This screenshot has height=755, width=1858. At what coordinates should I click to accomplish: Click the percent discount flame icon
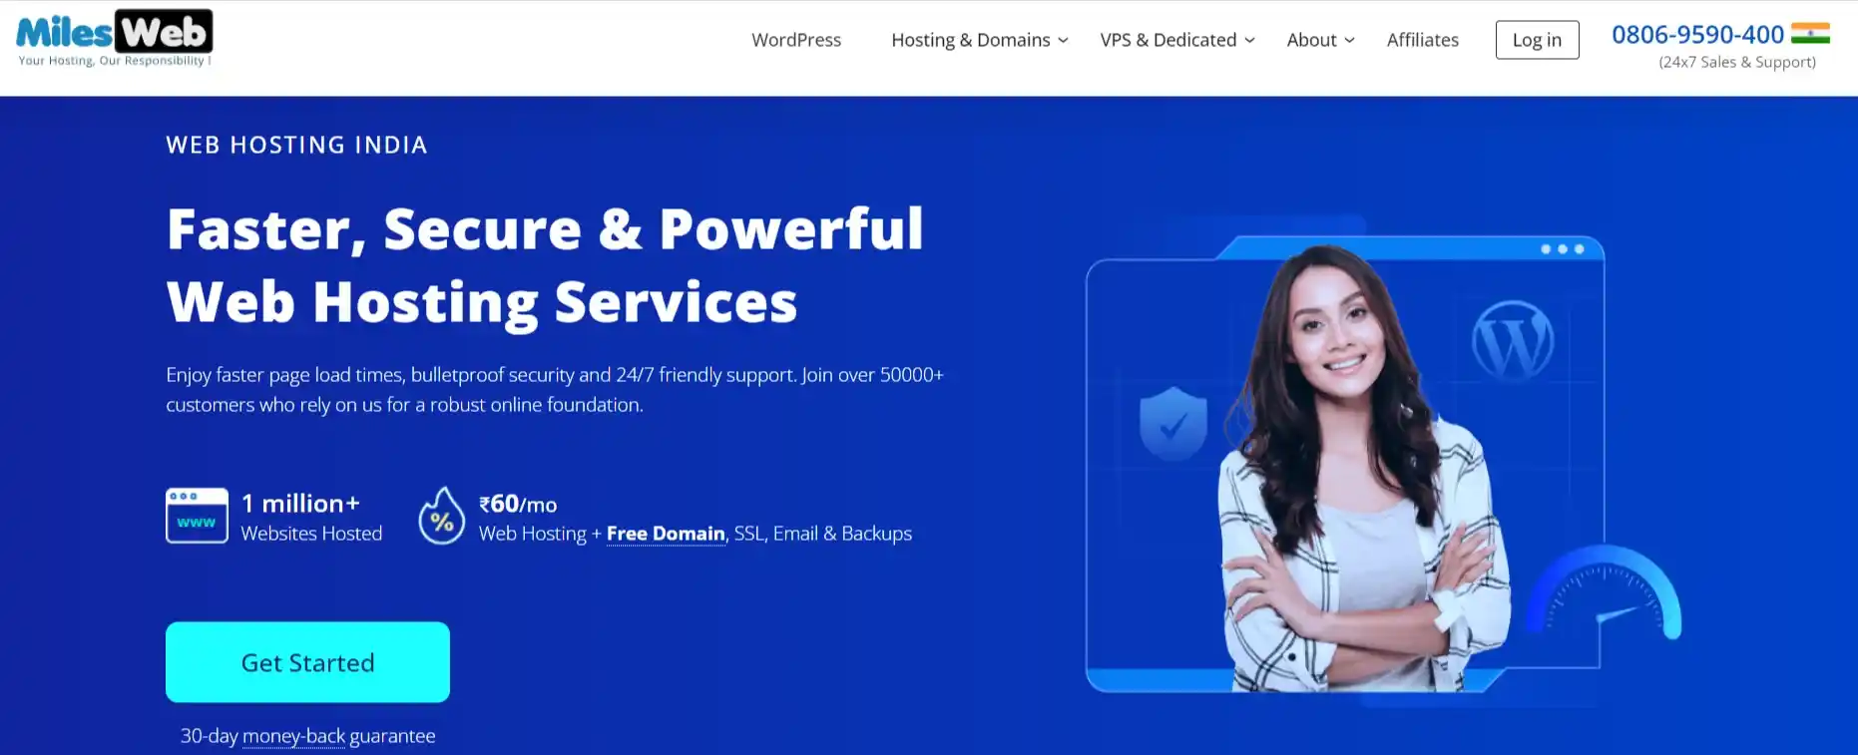441,516
